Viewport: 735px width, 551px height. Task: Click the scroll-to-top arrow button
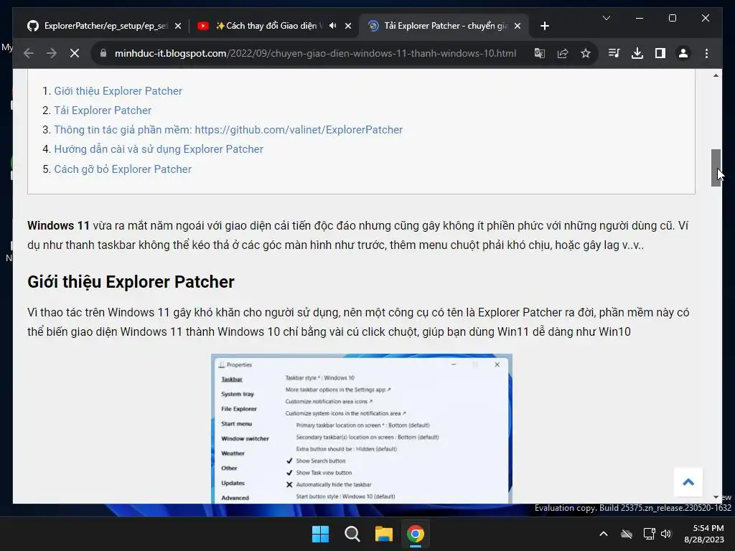688,481
